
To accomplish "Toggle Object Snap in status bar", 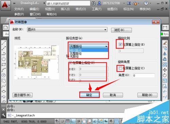I will pyautogui.click(x=84, y=121).
